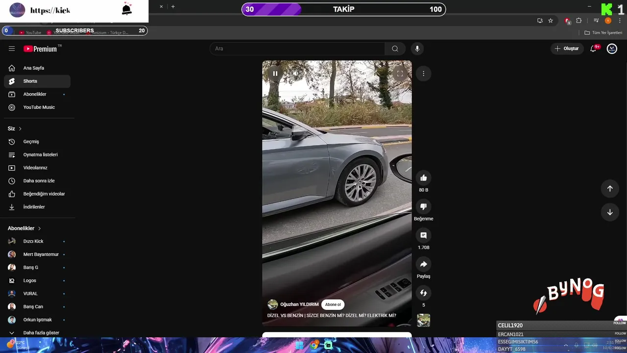
Task: Open Oynatma listeleri
Action: pyautogui.click(x=37, y=155)
